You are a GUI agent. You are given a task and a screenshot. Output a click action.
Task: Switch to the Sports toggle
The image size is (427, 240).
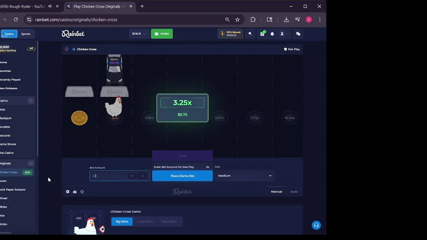(26, 34)
